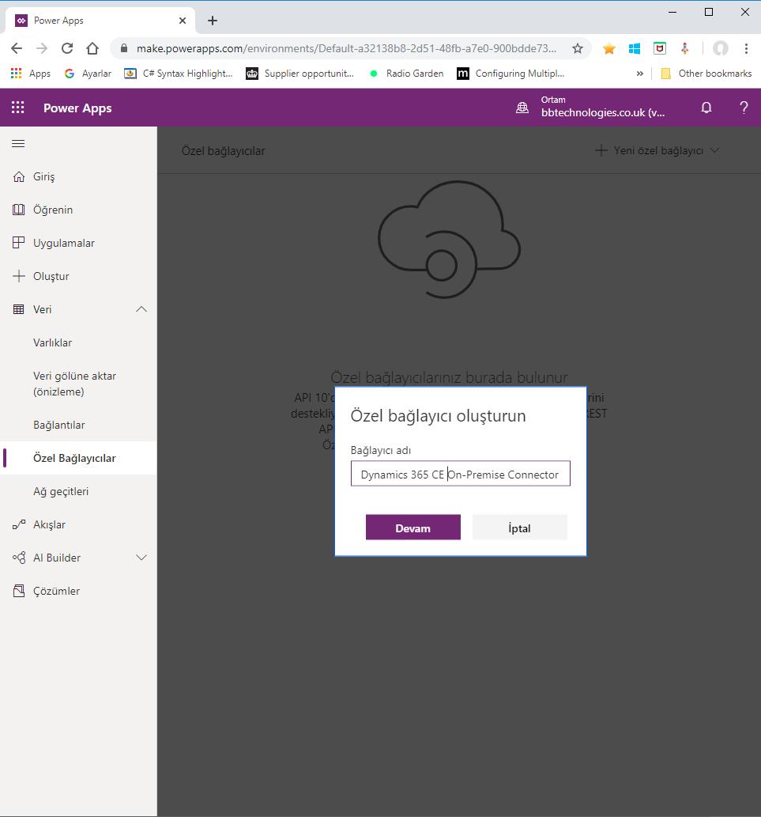Viewport: 761px width, 817px height.
Task: Click the browser address bar
Action: point(346,48)
